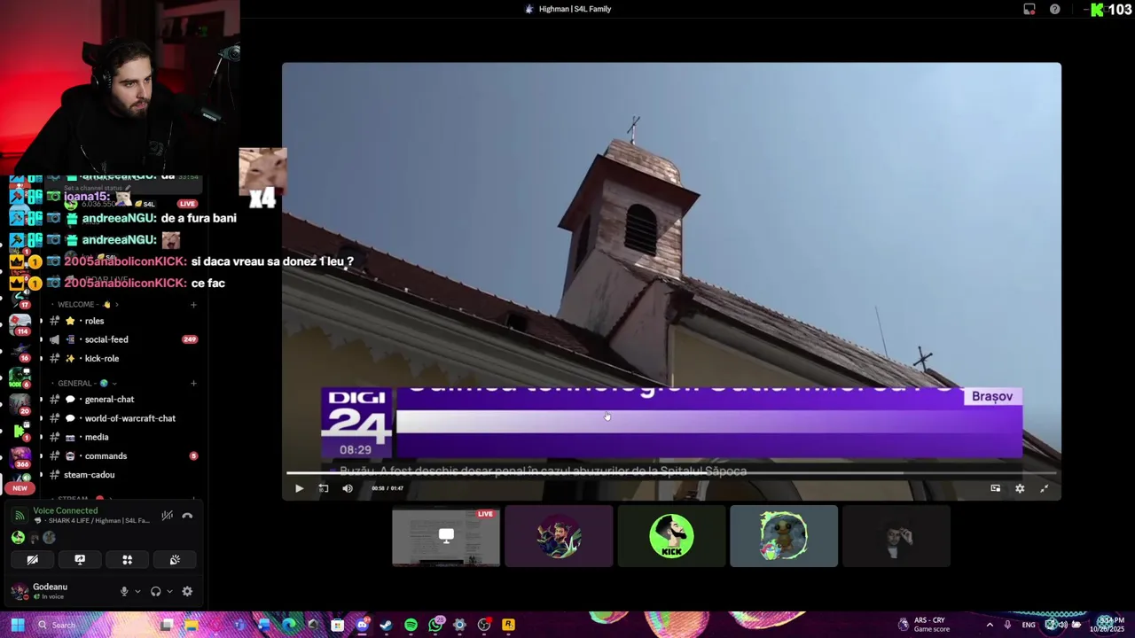
Task: Deafen using the headphones icon
Action: [156, 592]
